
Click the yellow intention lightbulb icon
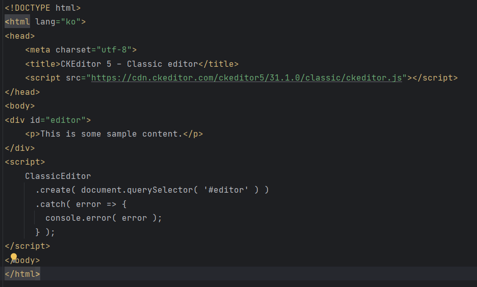(x=14, y=257)
